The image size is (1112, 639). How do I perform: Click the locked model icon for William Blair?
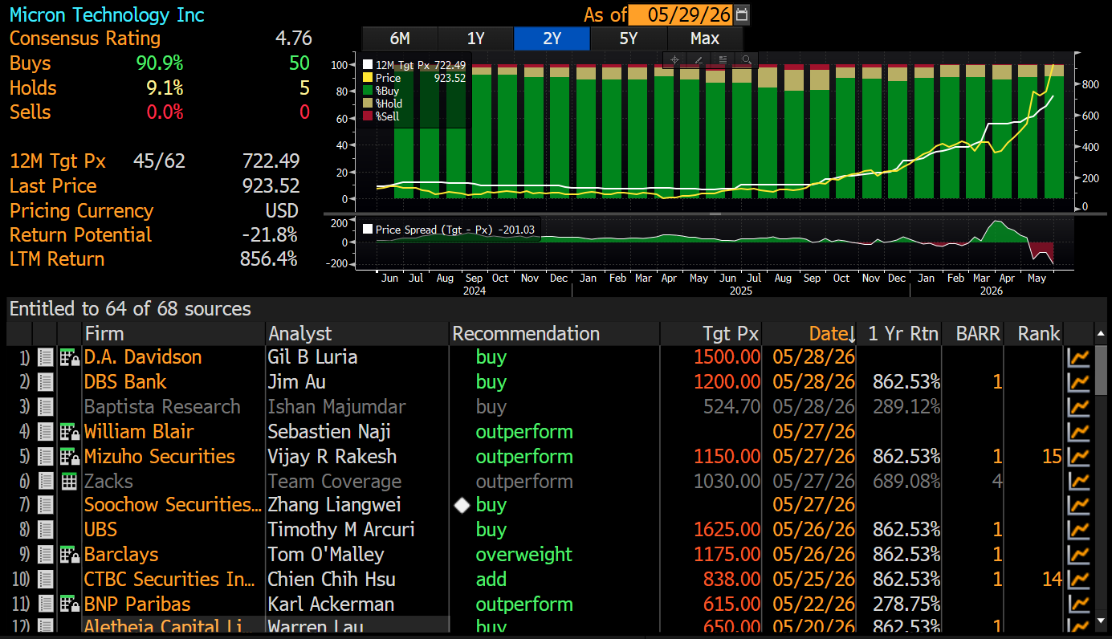pos(70,432)
